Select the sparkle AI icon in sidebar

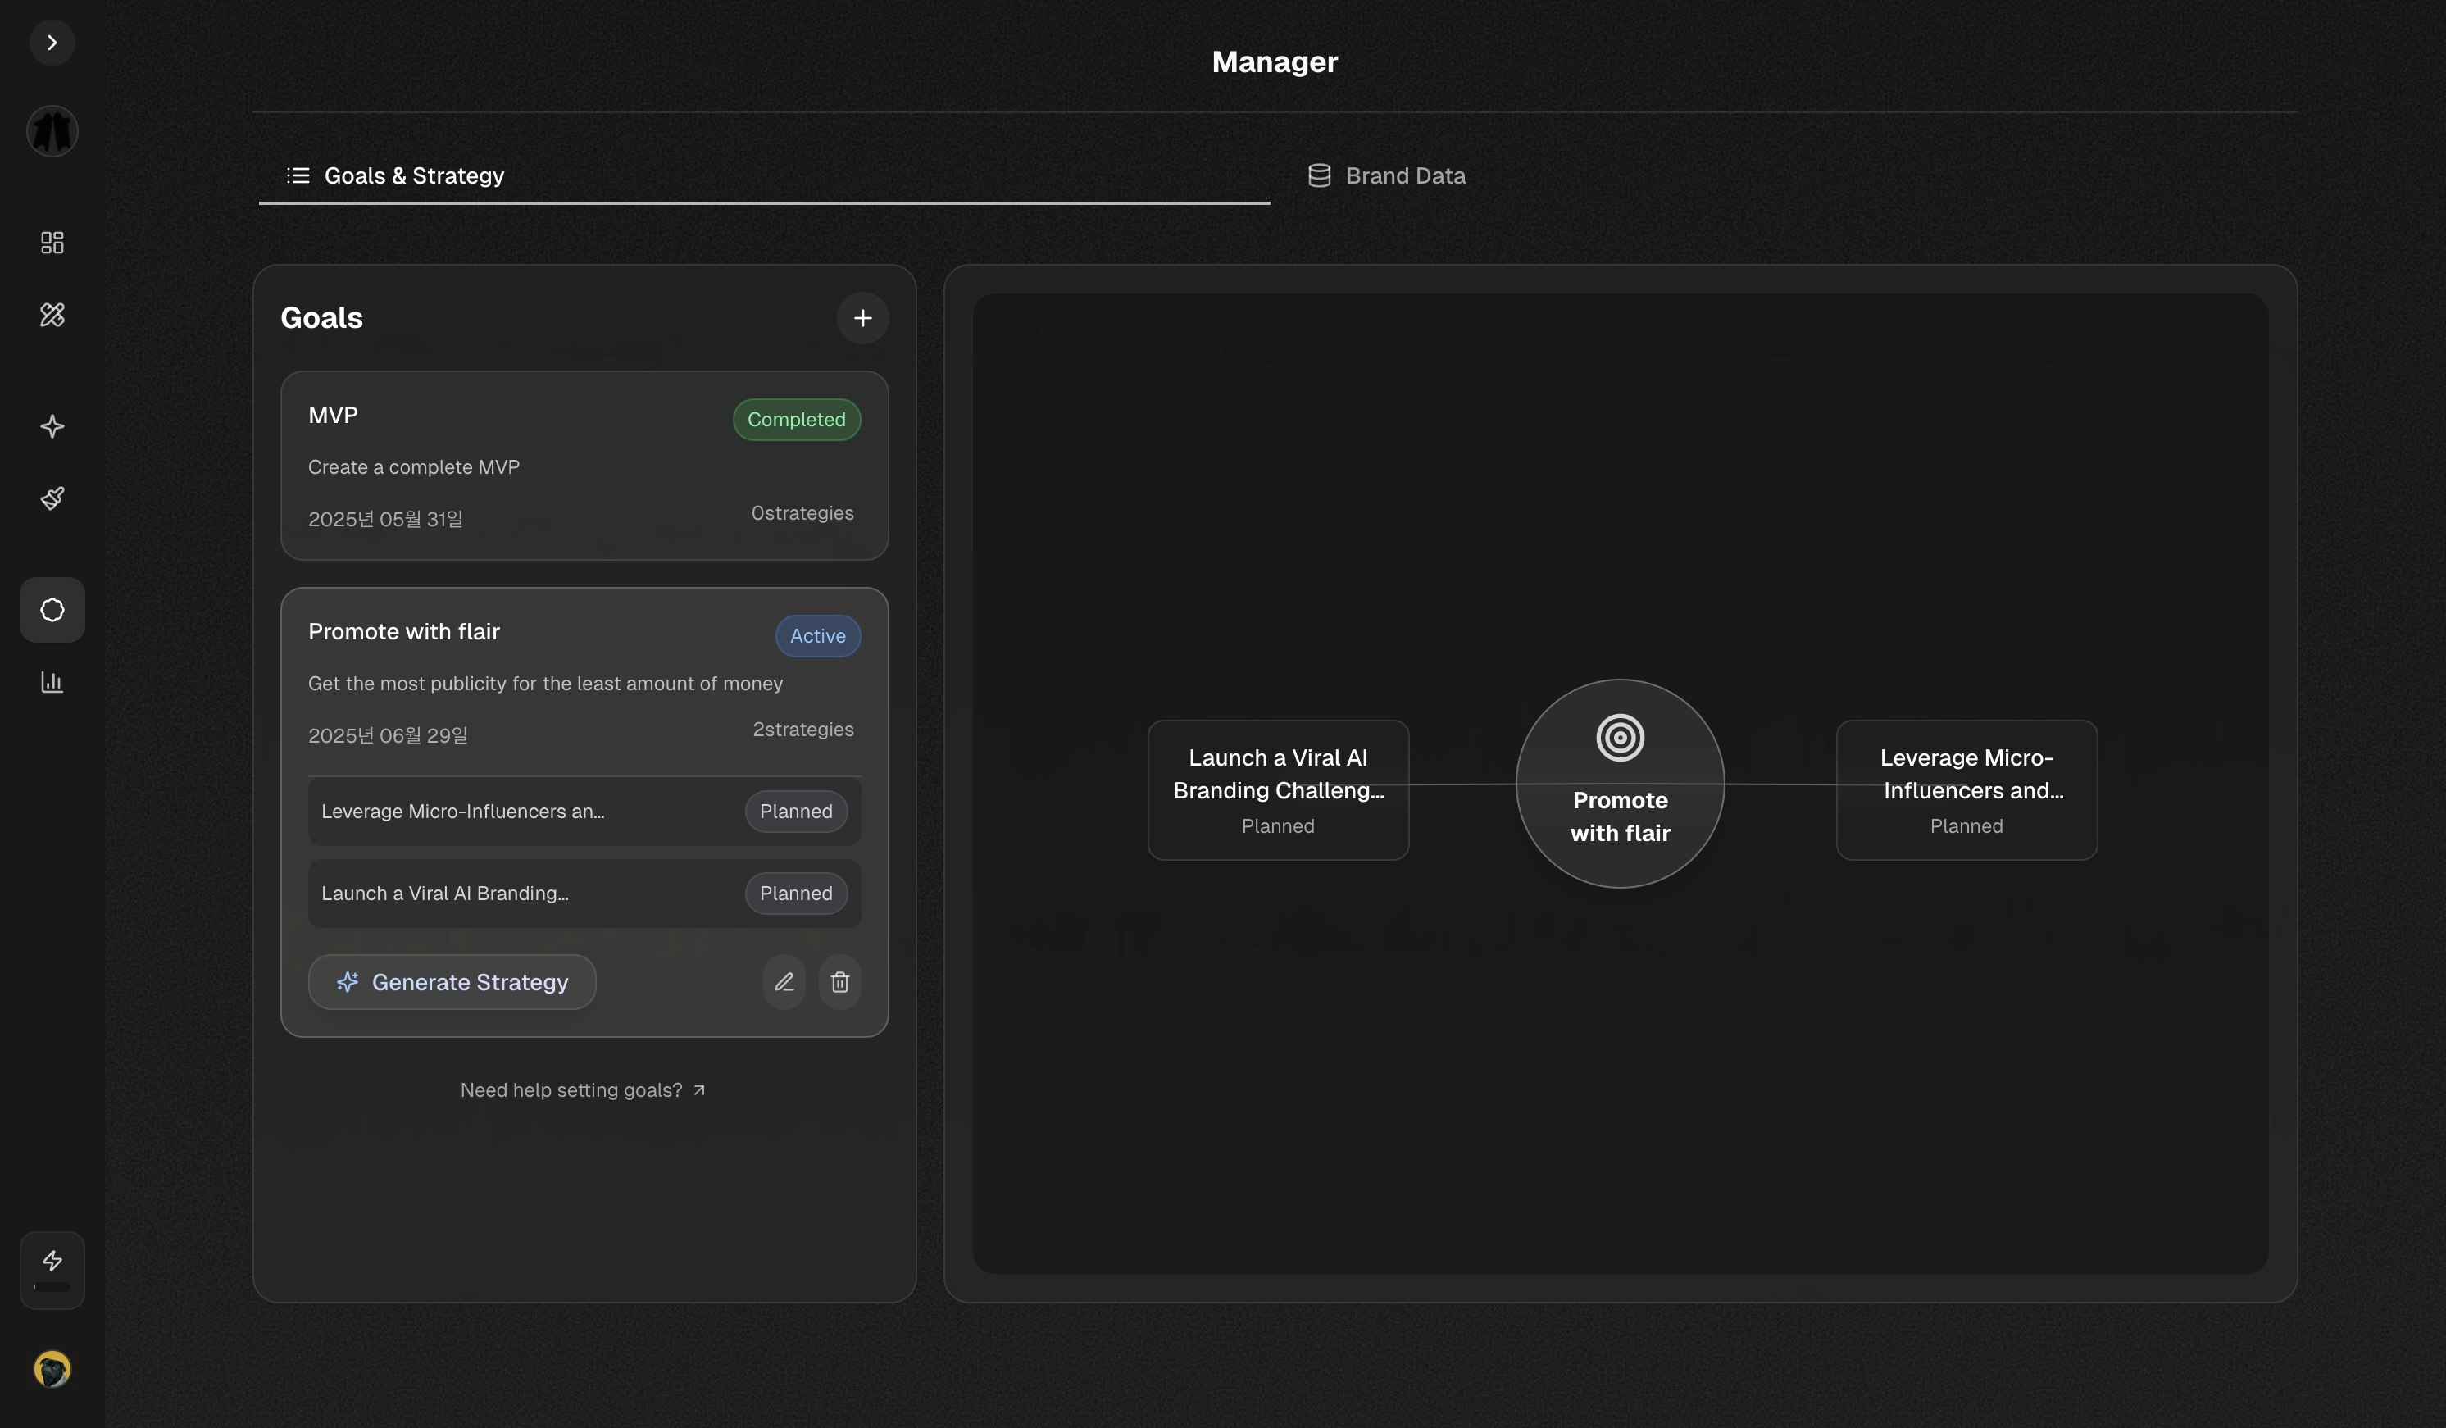click(52, 426)
